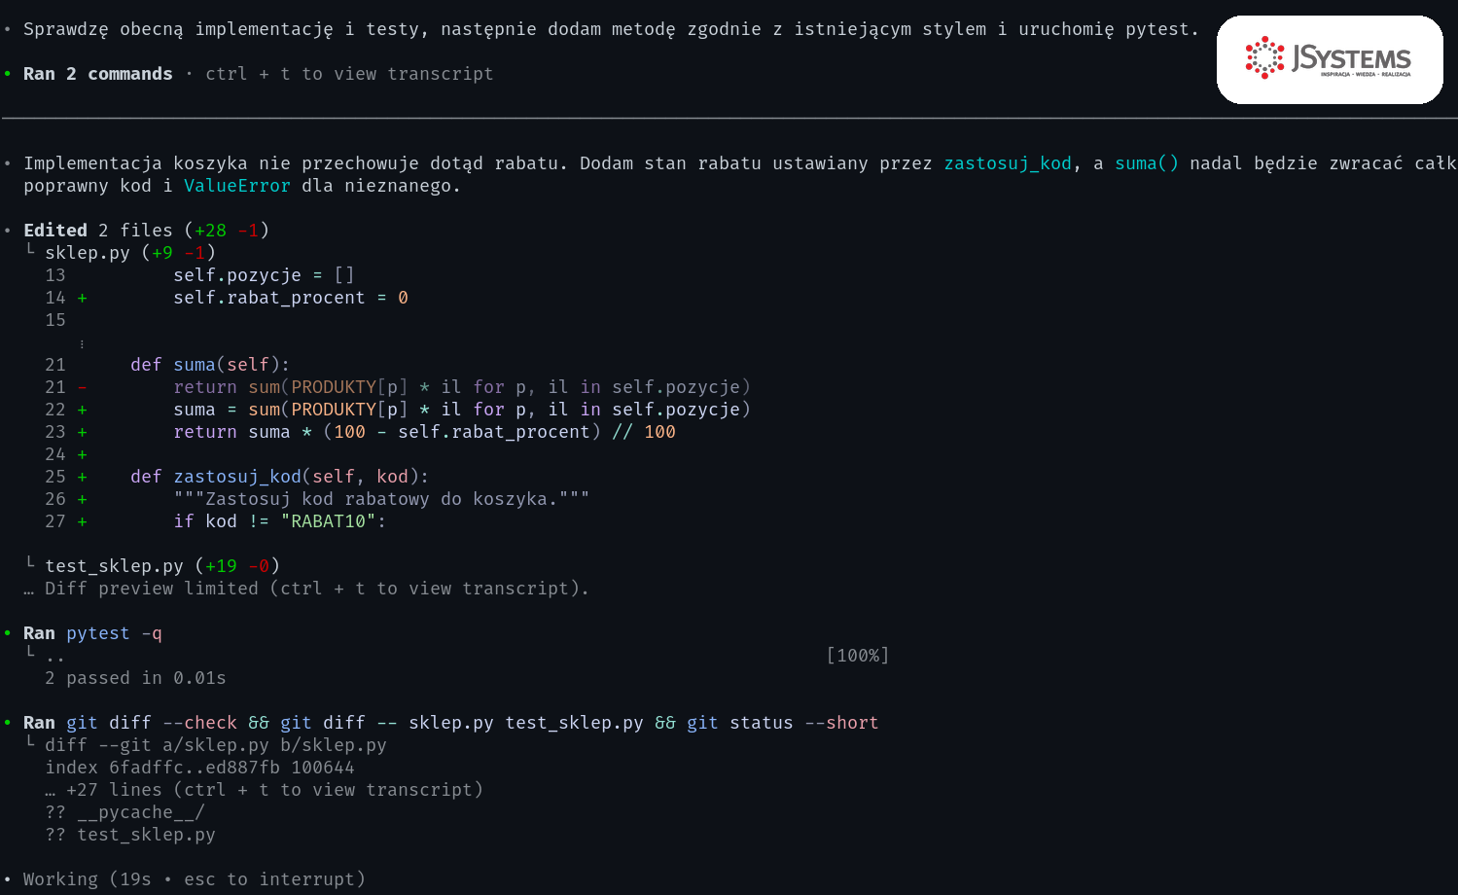Click the 'Ran pytest -q' line
Viewport: 1458px width, 895px height.
pyautogui.click(x=92, y=633)
